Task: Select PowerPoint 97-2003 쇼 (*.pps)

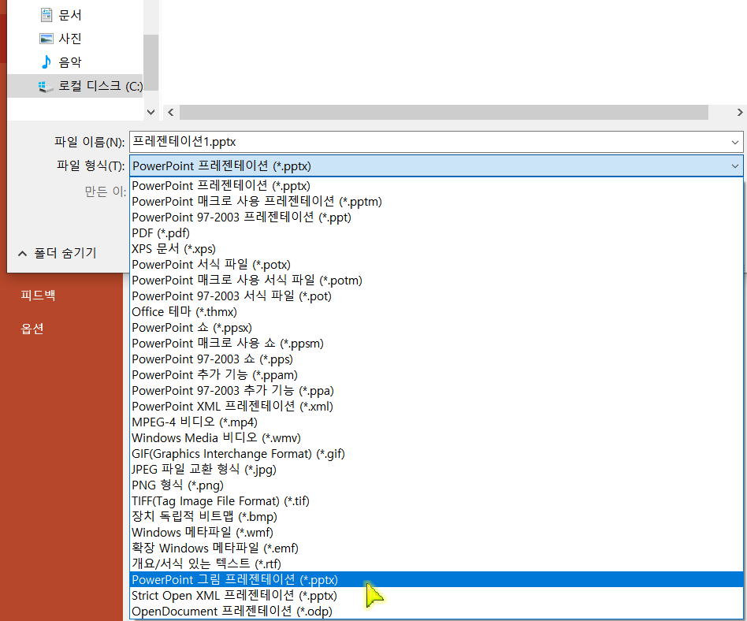Action: [437, 359]
